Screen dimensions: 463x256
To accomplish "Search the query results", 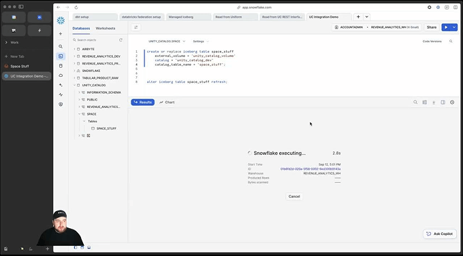I will point(415,103).
